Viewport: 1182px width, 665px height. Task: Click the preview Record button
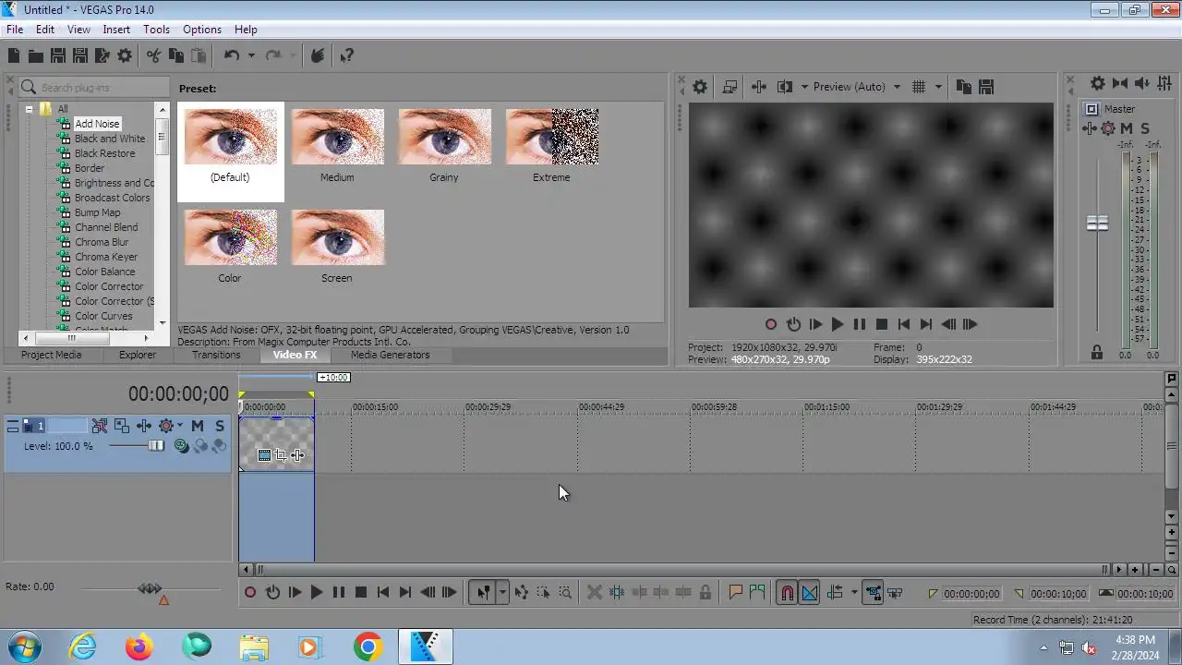(x=771, y=324)
